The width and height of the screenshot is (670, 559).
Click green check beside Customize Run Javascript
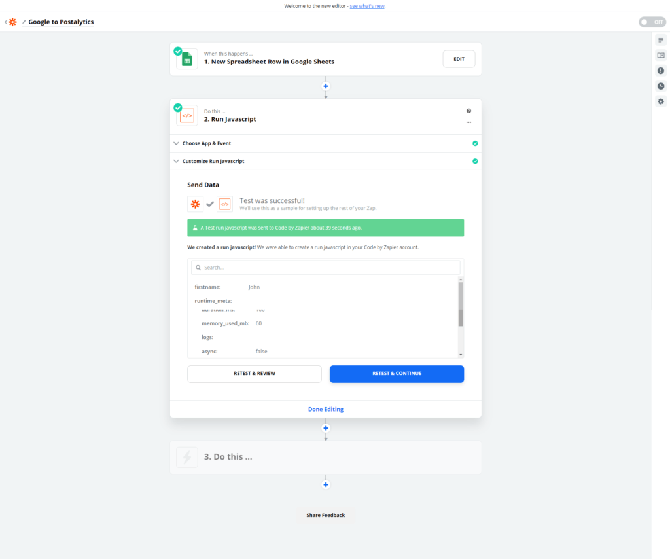[475, 161]
